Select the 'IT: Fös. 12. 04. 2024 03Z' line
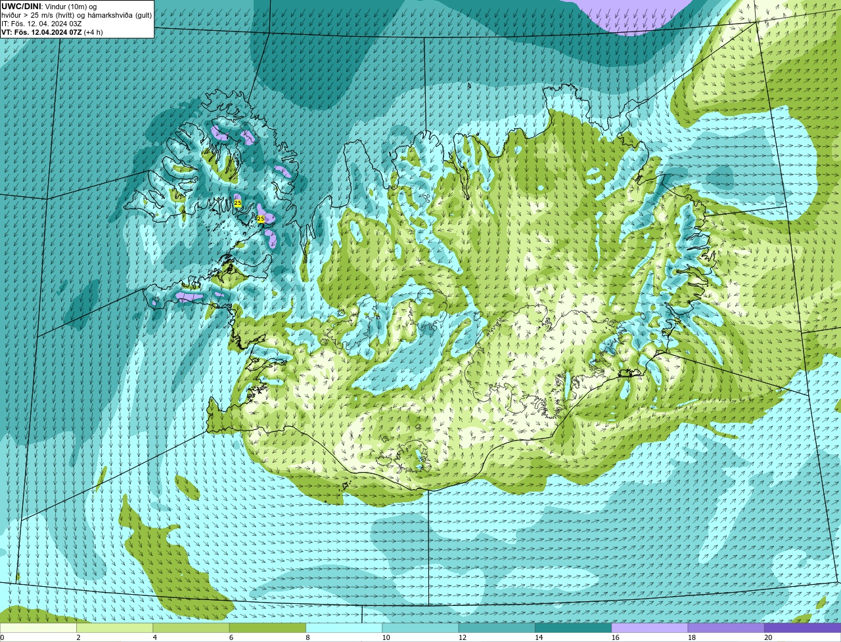Viewport: 841px width, 642px height. point(41,24)
